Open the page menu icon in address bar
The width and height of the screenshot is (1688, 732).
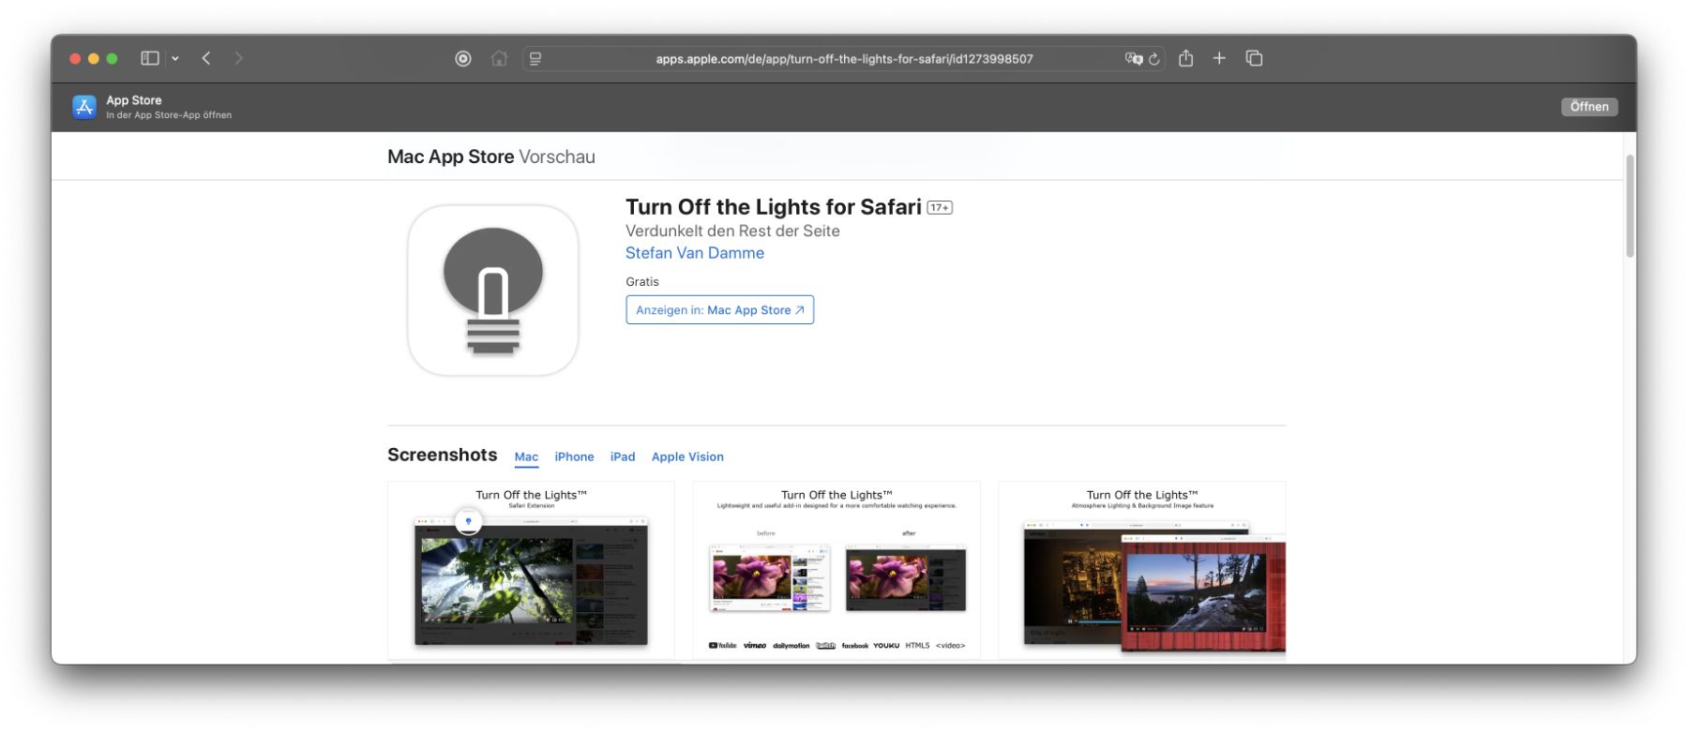pos(535,58)
